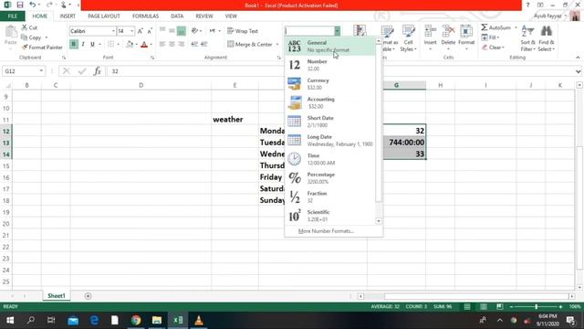Switch to the DATA tab

tap(177, 16)
